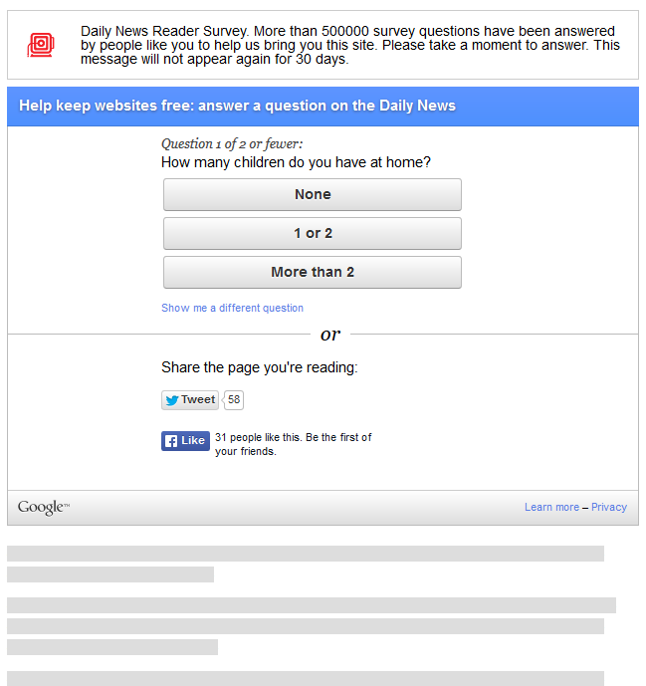Click the How many children question text
Image resolution: width=646 pixels, height=686 pixels.
296,162
